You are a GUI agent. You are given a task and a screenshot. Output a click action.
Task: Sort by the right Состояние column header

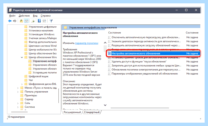coord(192,33)
